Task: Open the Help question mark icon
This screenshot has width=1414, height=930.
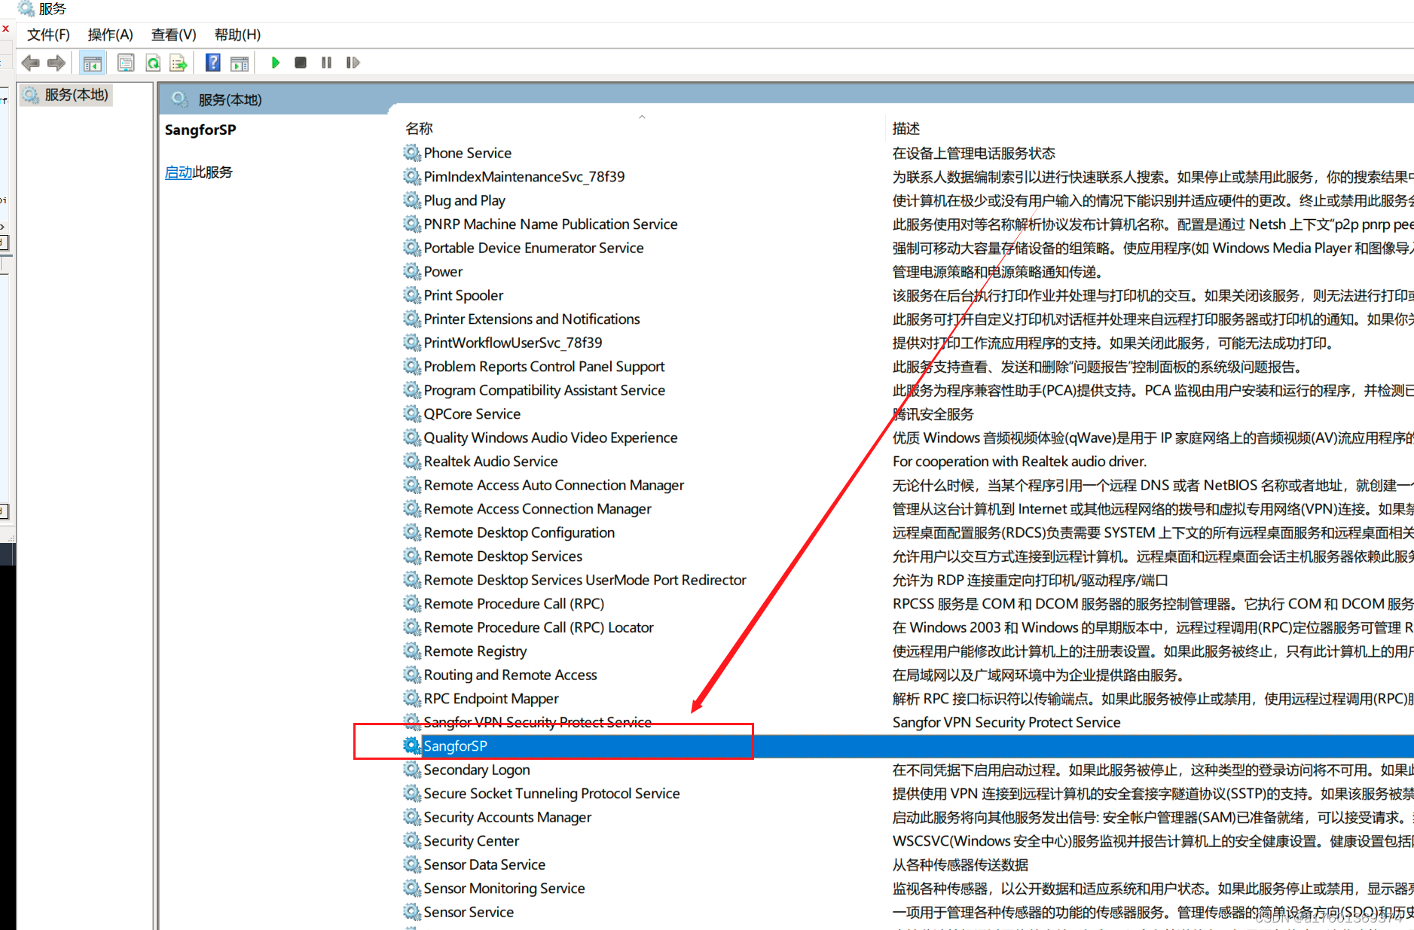Action: click(213, 63)
